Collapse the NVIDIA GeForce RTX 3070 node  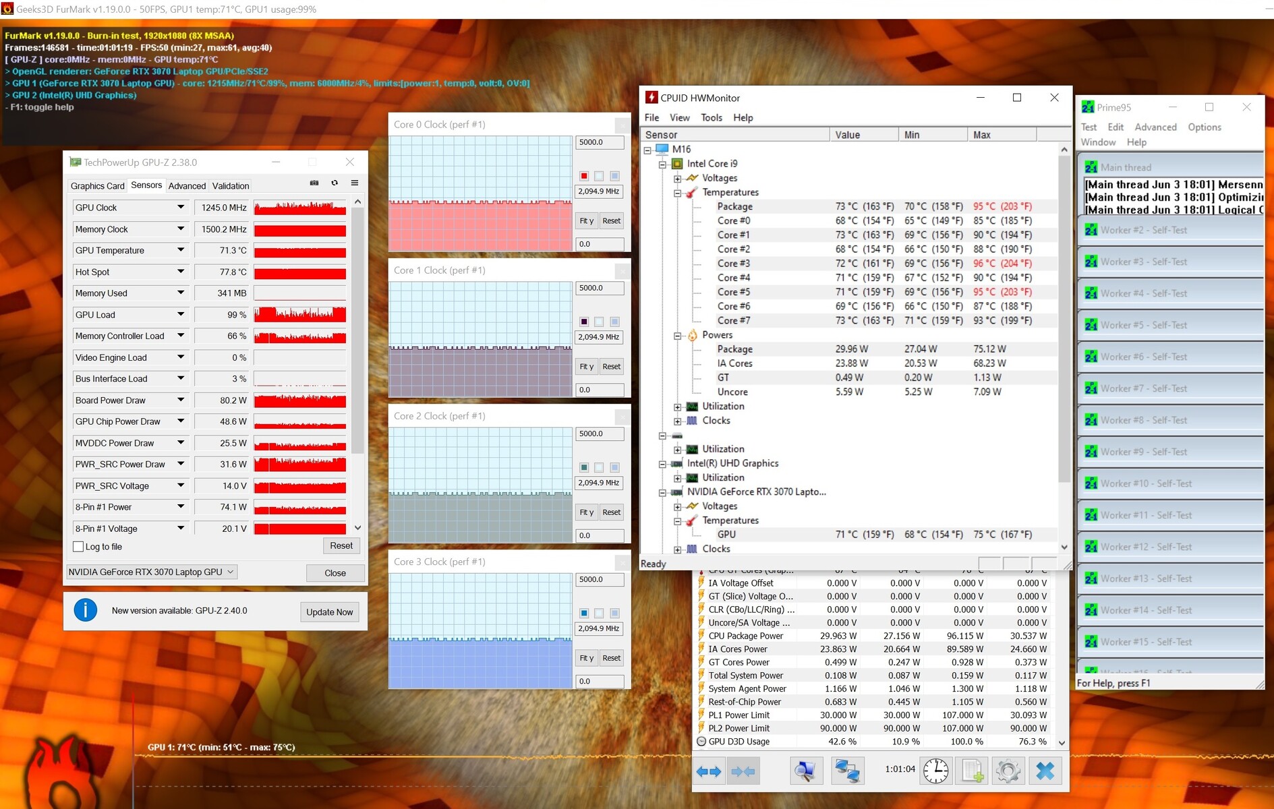[x=662, y=492]
